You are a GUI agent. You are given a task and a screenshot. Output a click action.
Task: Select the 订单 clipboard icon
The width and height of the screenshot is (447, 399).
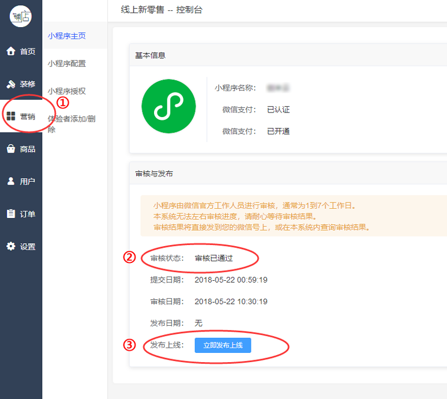click(x=10, y=214)
